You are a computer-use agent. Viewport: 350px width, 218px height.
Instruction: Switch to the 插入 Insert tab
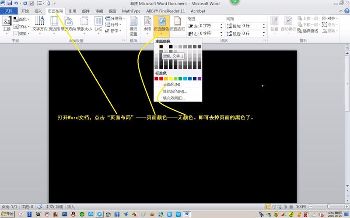(38, 11)
